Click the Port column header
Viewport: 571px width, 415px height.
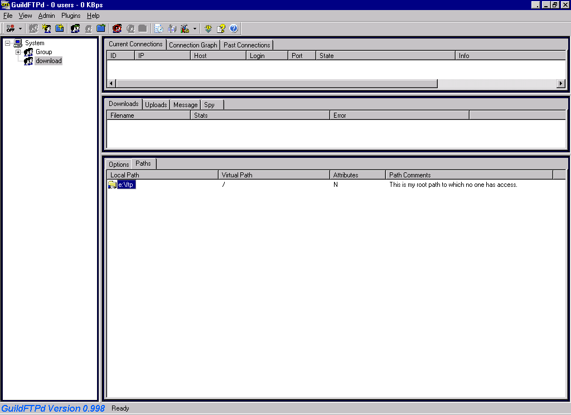[x=302, y=56]
